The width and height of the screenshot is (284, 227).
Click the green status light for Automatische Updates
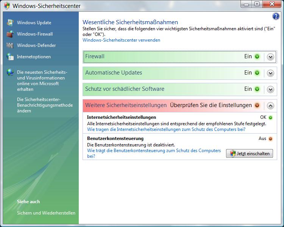coord(257,73)
